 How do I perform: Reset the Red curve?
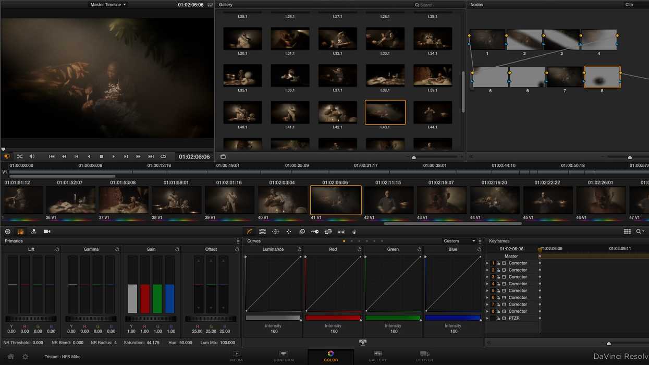[359, 249]
